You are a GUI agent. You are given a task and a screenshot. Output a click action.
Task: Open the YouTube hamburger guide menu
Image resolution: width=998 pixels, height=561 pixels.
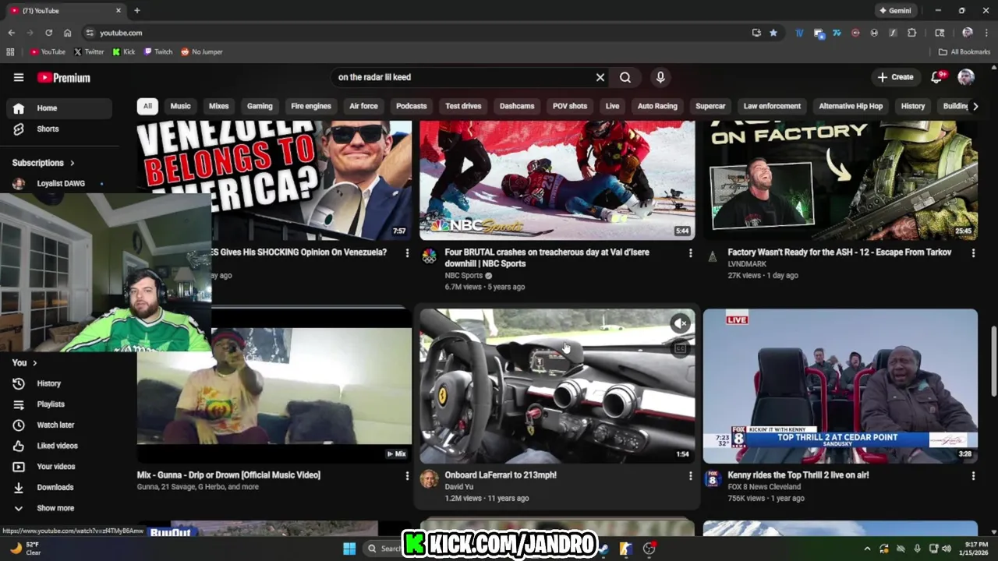[x=19, y=77]
